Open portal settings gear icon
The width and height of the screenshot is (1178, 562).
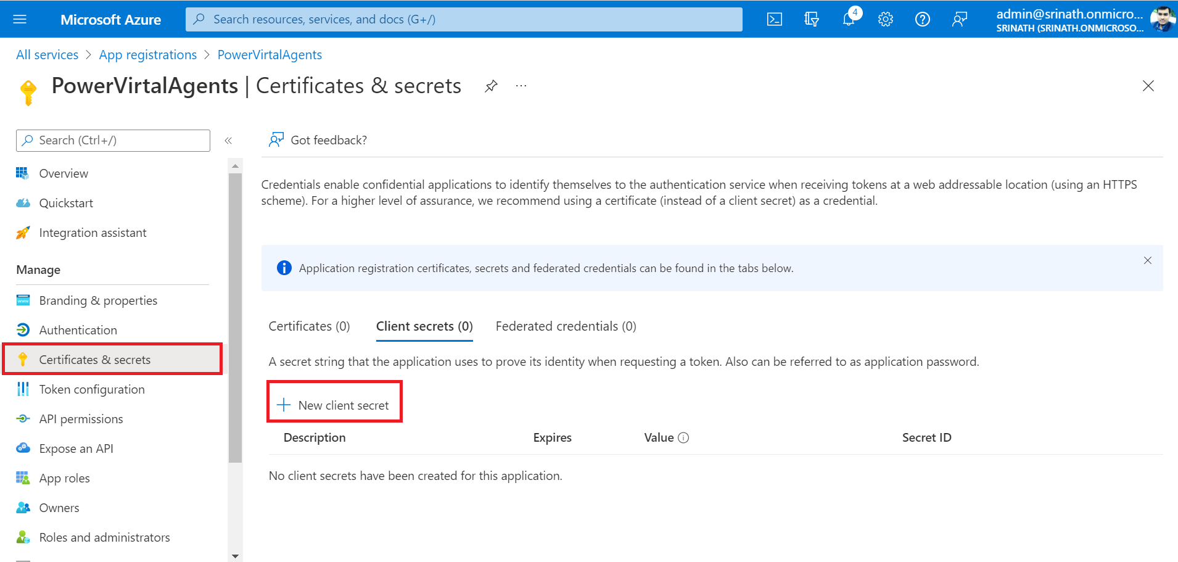click(x=886, y=20)
